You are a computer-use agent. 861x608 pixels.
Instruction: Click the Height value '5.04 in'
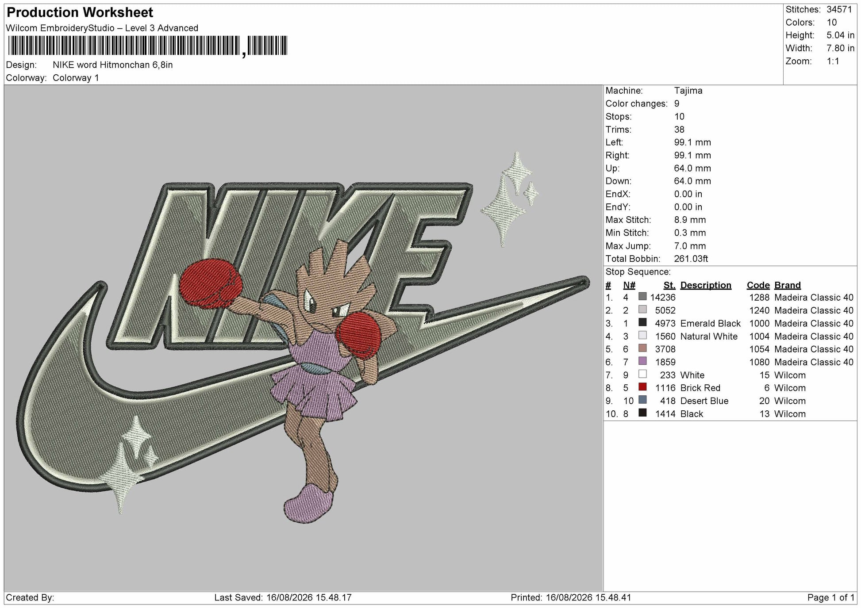[x=841, y=35]
